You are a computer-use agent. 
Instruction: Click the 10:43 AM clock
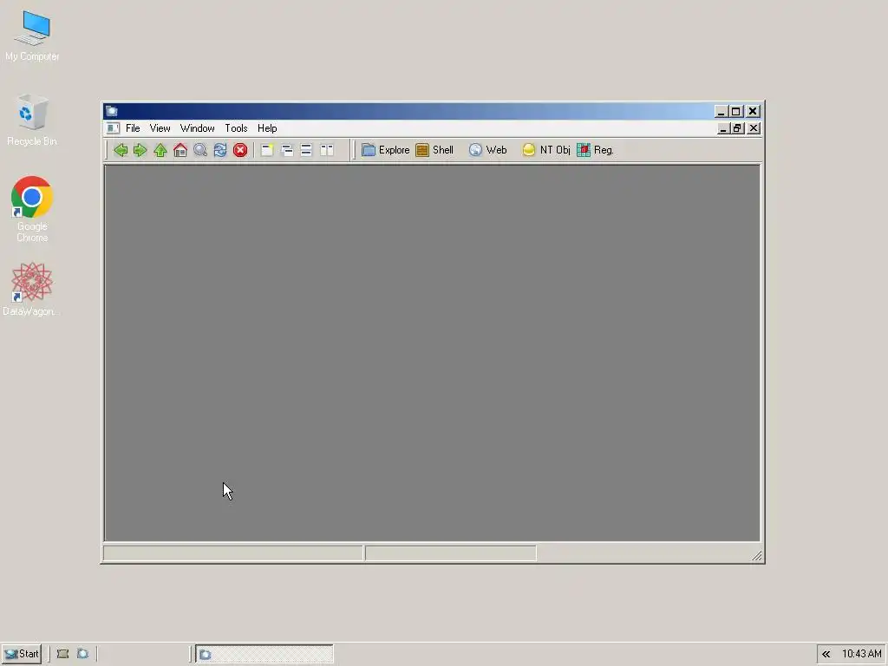(861, 654)
